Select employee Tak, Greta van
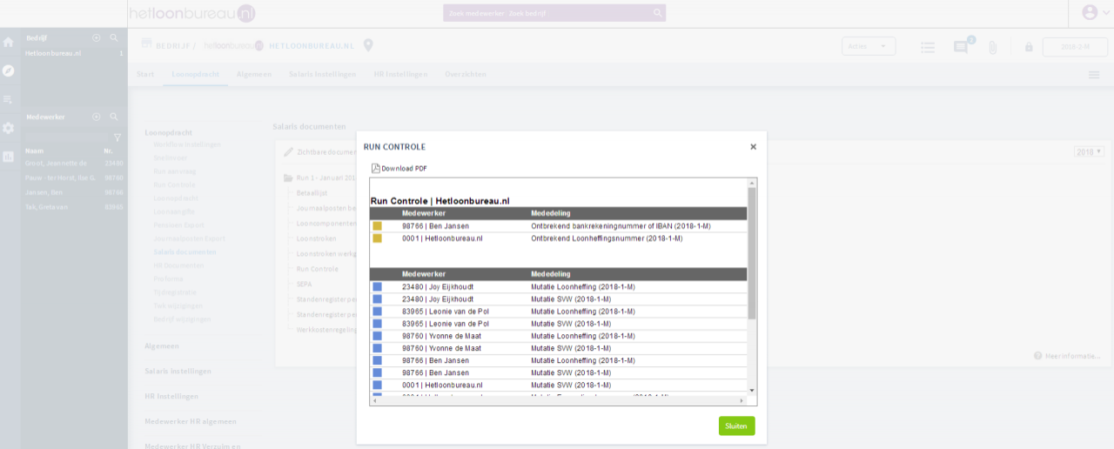The width and height of the screenshot is (1114, 449). click(74, 207)
